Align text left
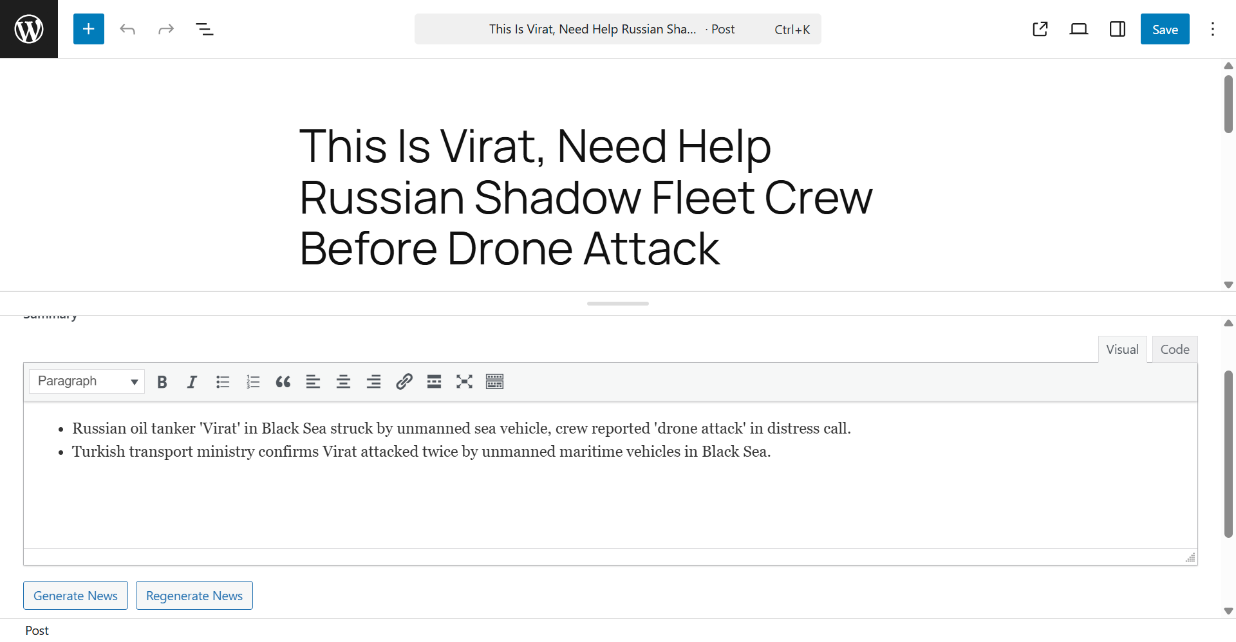Screen dimensions: 1236x642 coord(313,382)
